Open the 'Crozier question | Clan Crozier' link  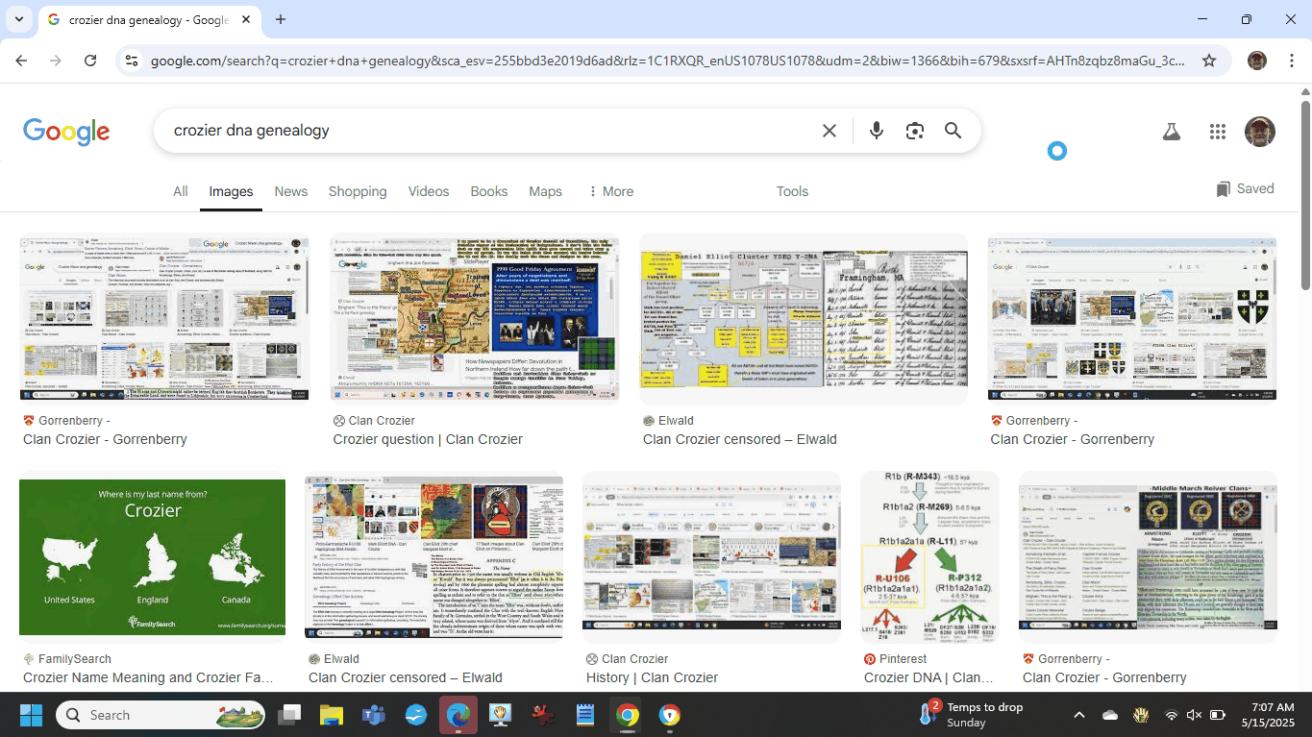pyautogui.click(x=428, y=439)
